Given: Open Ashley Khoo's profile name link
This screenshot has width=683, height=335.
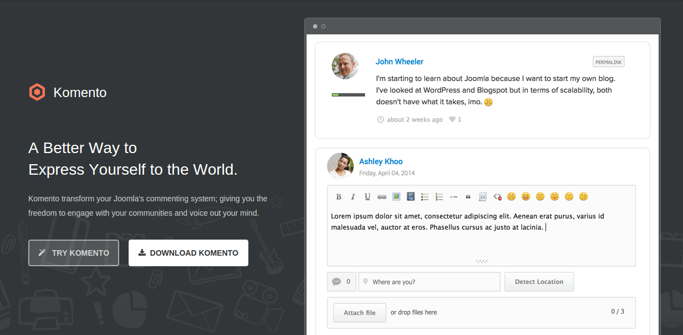Looking at the screenshot, I should [x=381, y=161].
